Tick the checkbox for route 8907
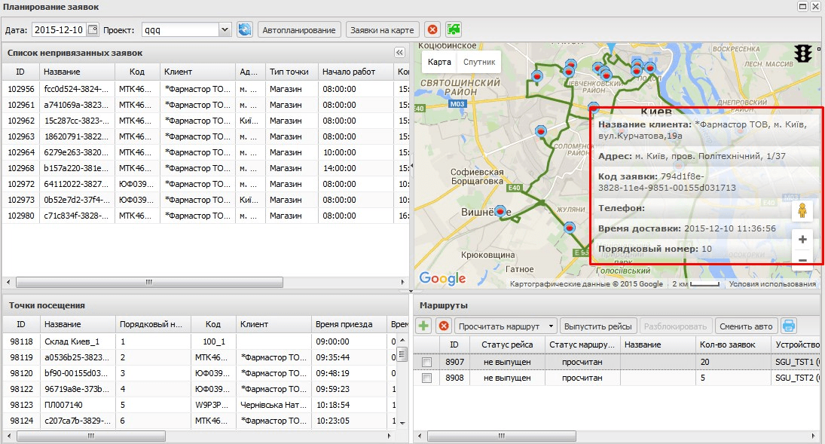 coord(426,363)
